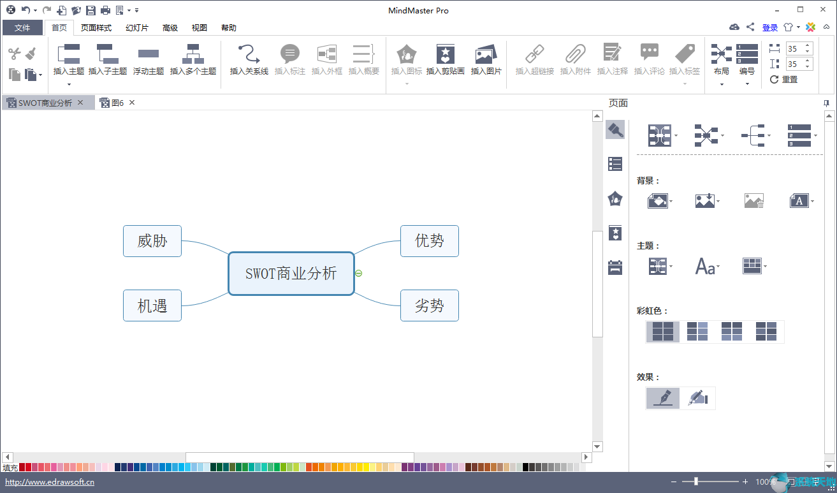The image size is (837, 493).
Task: Click the cut scissors icon
Action: click(x=15, y=54)
